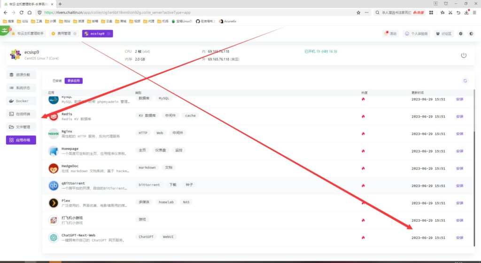Install Nginx via its 安装 link

(x=459, y=134)
